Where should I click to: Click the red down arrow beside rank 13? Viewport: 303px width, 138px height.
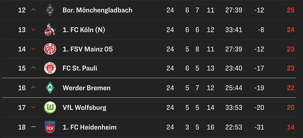click(33, 30)
